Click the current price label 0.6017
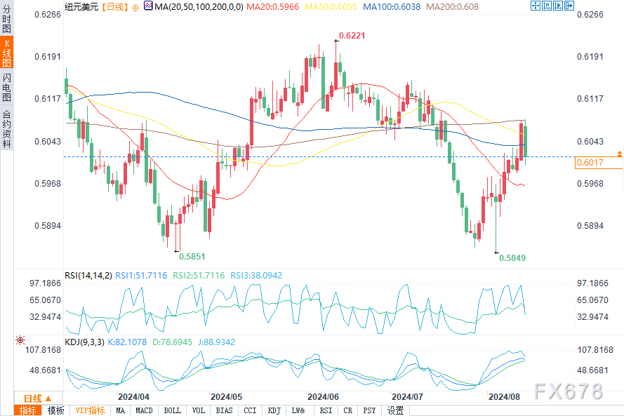The width and height of the screenshot is (624, 416). pos(590,163)
